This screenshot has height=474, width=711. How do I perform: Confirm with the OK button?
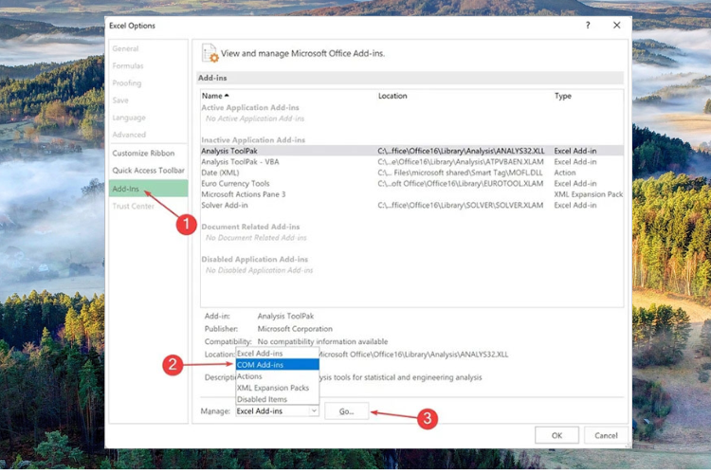coord(556,435)
